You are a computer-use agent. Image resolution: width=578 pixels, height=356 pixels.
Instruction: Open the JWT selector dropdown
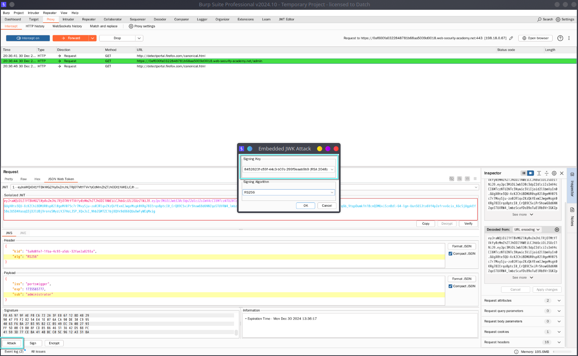point(245,187)
